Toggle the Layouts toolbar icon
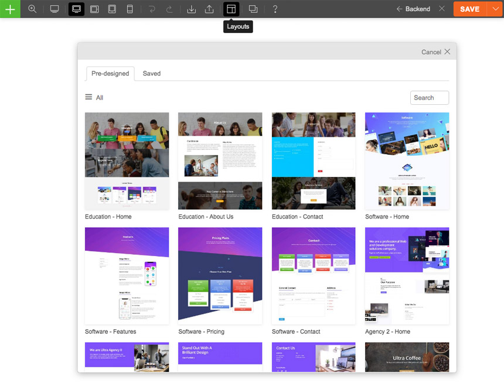The height and width of the screenshot is (386, 504). [231, 9]
